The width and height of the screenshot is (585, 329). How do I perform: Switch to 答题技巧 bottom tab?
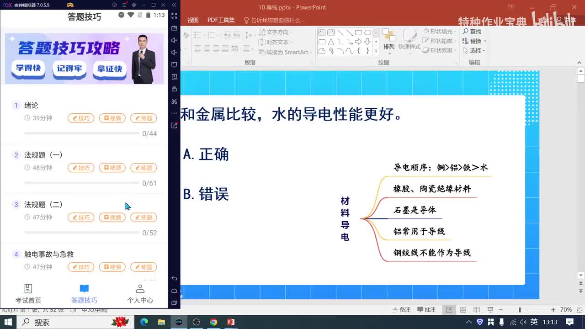(x=84, y=294)
